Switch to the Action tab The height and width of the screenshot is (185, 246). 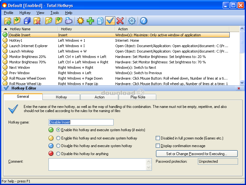tap(100, 97)
